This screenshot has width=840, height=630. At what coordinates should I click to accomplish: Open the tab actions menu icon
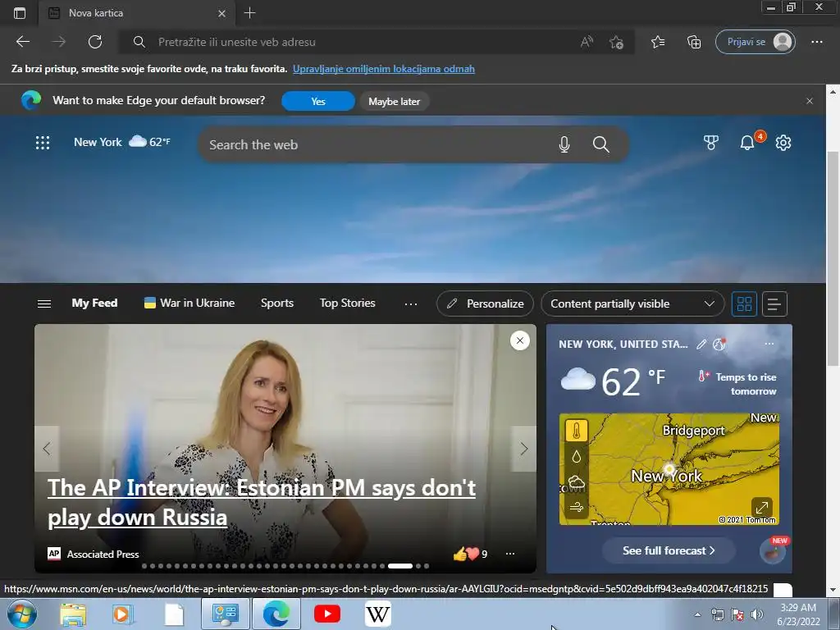[x=20, y=13]
